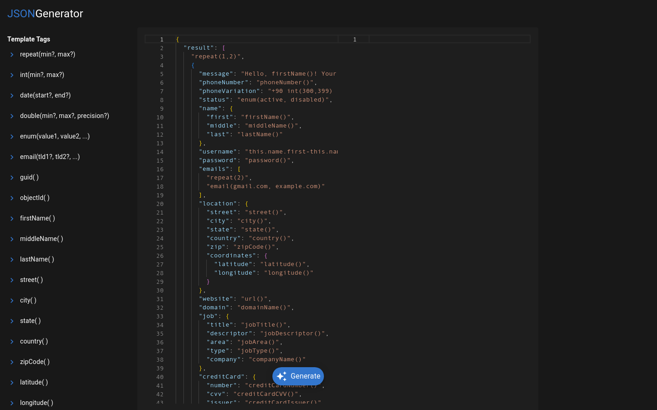657x410 pixels.
Task: Click "creditCardCVV()" value on line 42
Action: pyautogui.click(x=266, y=394)
